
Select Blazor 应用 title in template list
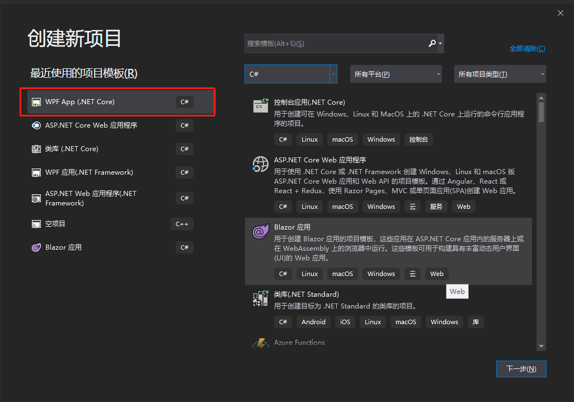click(292, 227)
